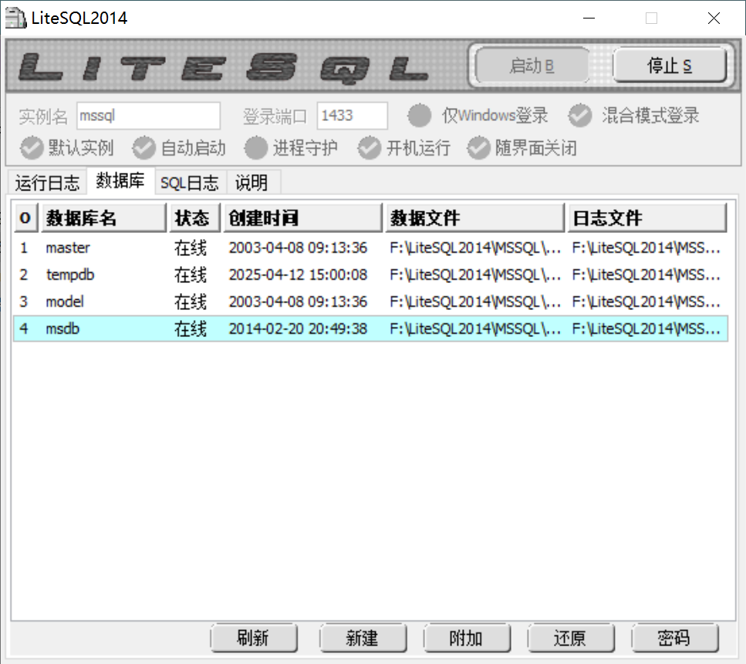Toggle the 开机运行 checkbox
The width and height of the screenshot is (746, 664).
(370, 147)
